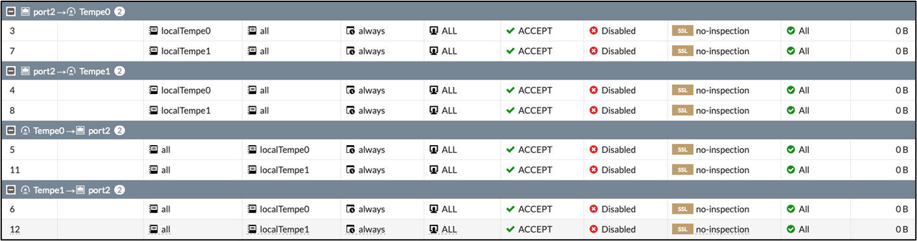
Task: Open no-inspection profile in policy 4
Action: 722,91
